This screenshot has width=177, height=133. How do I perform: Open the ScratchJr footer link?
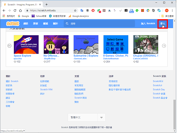click(x=157, y=85)
